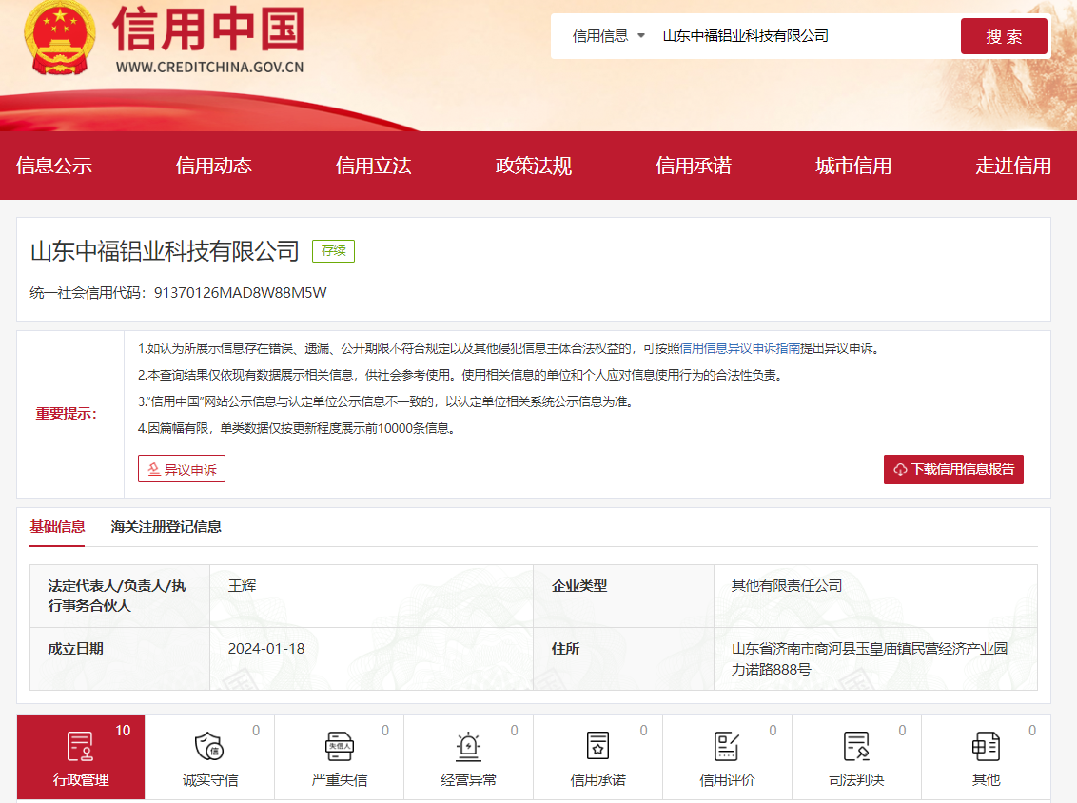Select the 其他 category icon
Screen dimensions: 1077x803
(x=986, y=747)
